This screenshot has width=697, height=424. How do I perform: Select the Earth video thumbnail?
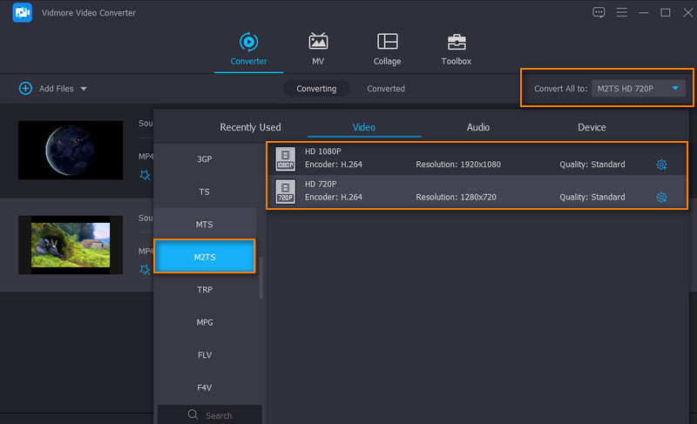point(71,150)
